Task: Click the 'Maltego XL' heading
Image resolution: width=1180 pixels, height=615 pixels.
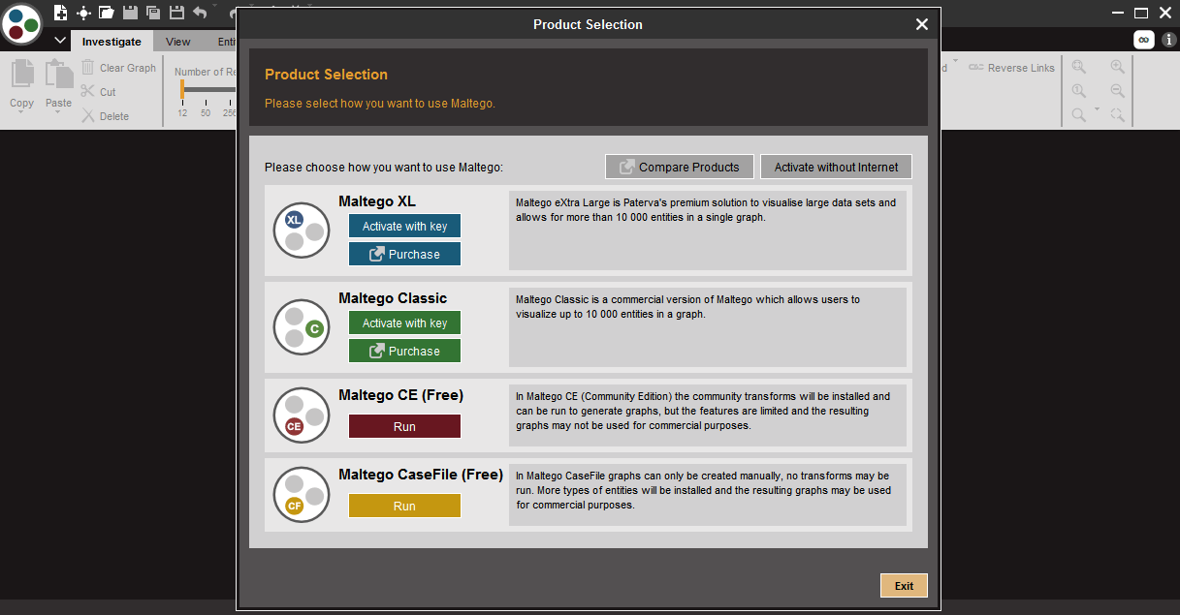Action: point(377,201)
